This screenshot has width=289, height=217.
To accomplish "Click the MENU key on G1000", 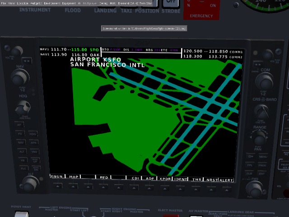I will [263, 157].
